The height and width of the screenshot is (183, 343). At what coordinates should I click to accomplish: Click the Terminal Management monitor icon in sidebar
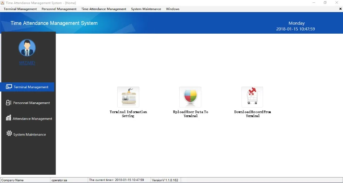[9, 87]
